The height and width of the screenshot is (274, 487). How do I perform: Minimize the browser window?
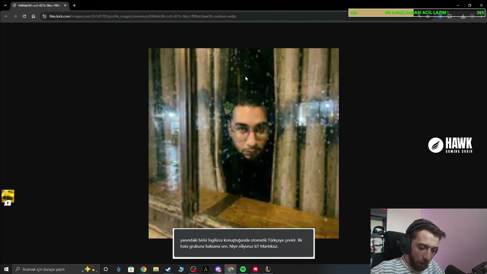coord(458,5)
